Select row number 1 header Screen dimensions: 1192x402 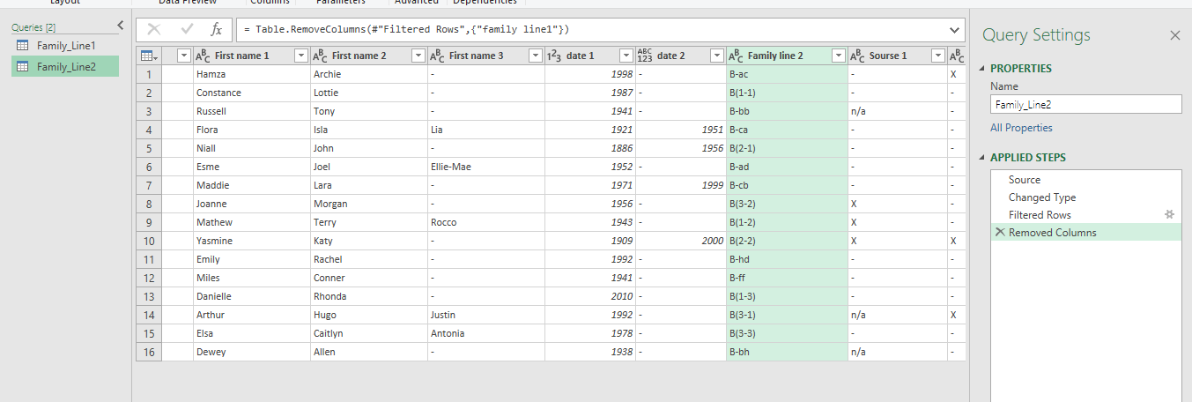pyautogui.click(x=149, y=74)
